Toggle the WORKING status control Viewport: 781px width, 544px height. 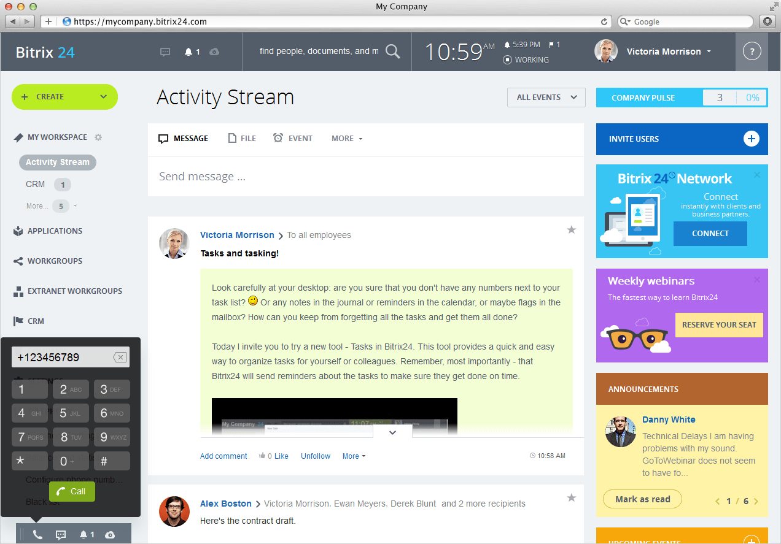[x=526, y=59]
